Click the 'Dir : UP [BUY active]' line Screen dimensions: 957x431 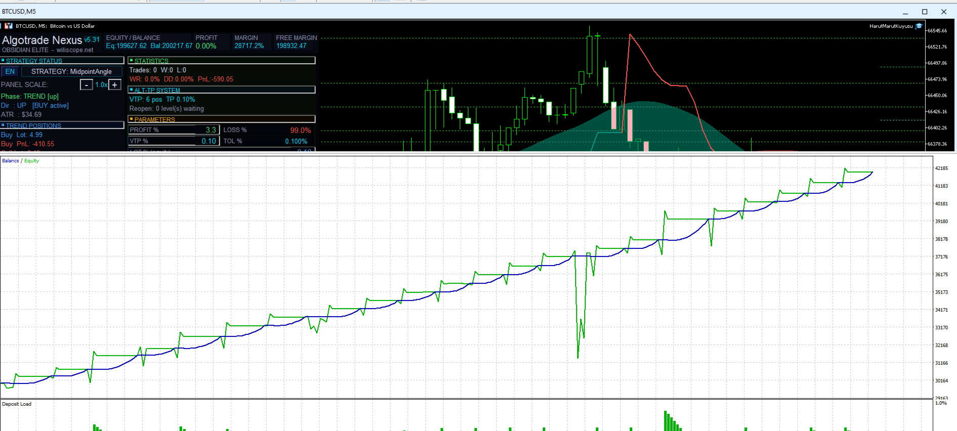35,106
